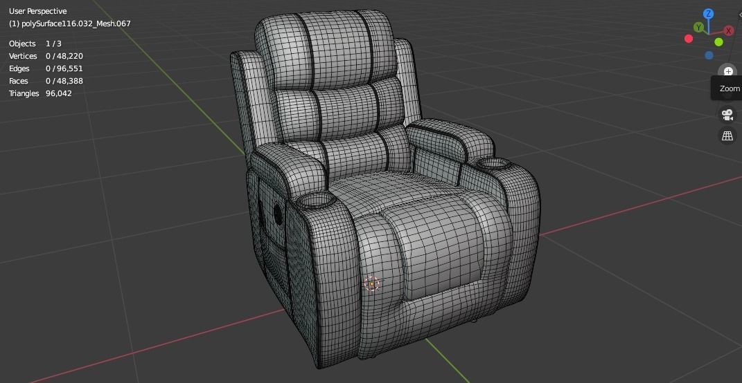Toggle perspective/orthographic grid icon
This screenshot has height=383, width=742.
tap(727, 136)
